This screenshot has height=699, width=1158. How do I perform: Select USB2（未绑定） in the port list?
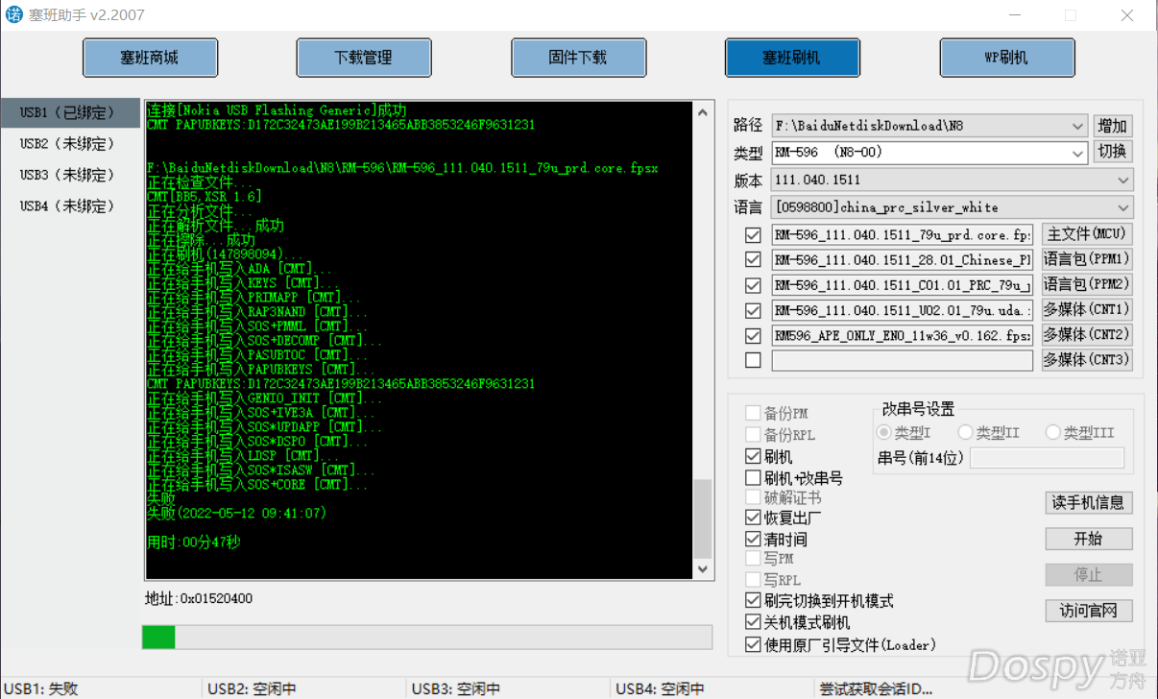69,144
